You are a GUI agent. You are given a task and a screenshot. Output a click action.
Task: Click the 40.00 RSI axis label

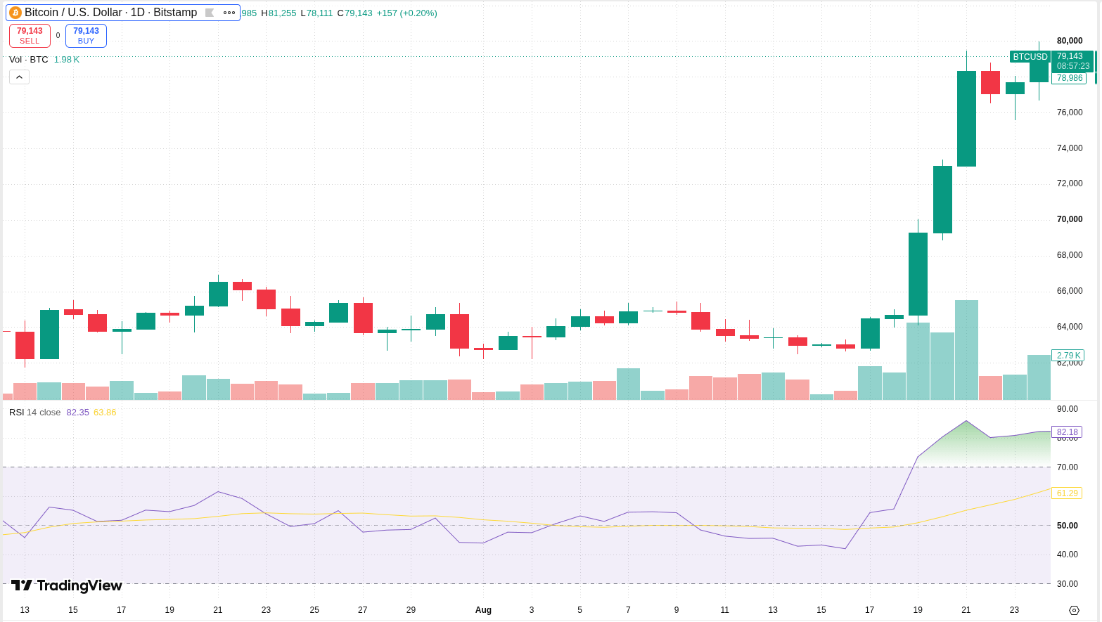coord(1067,555)
